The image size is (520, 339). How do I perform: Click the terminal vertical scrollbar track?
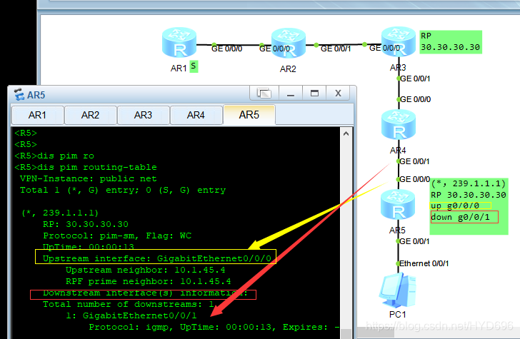(x=346, y=232)
